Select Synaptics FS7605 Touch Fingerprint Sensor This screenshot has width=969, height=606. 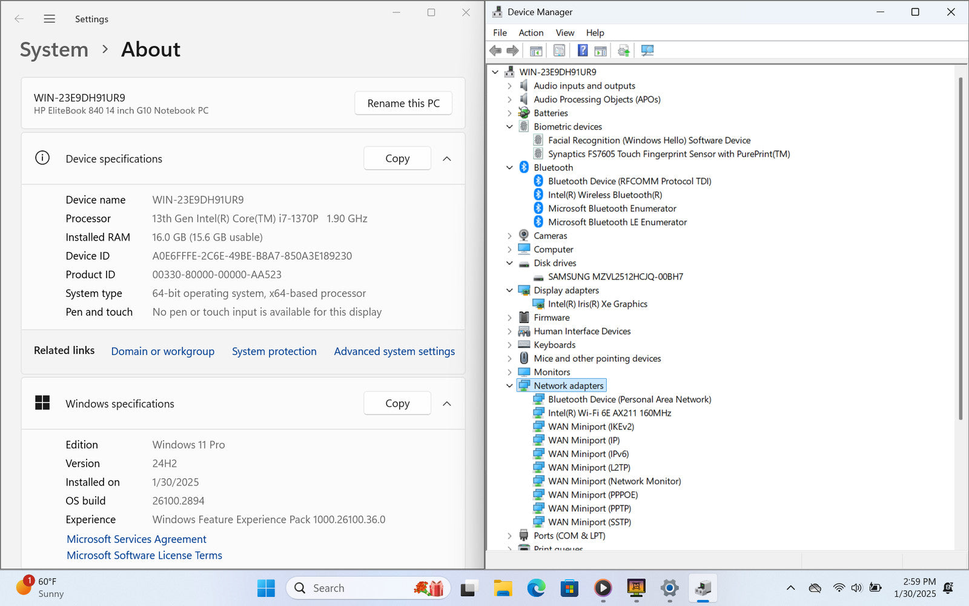coord(669,154)
